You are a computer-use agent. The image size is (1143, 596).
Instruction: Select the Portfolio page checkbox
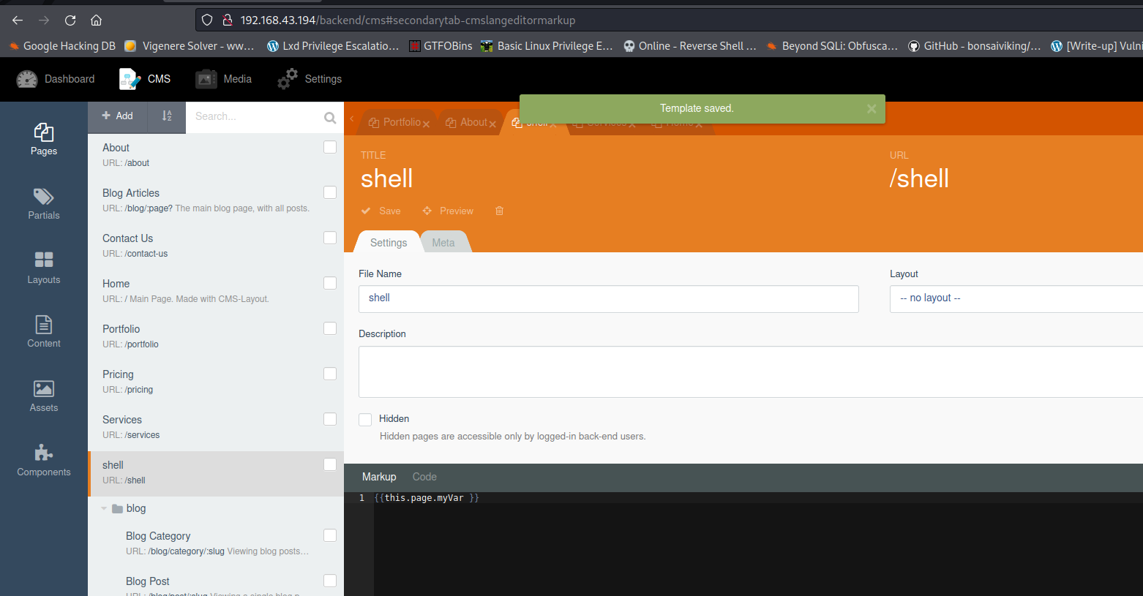330,328
